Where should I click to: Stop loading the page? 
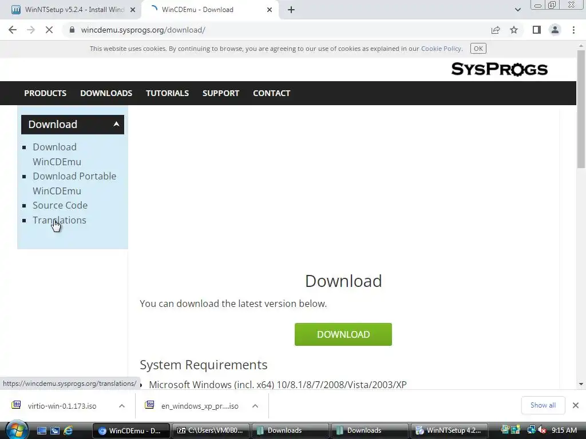49,30
